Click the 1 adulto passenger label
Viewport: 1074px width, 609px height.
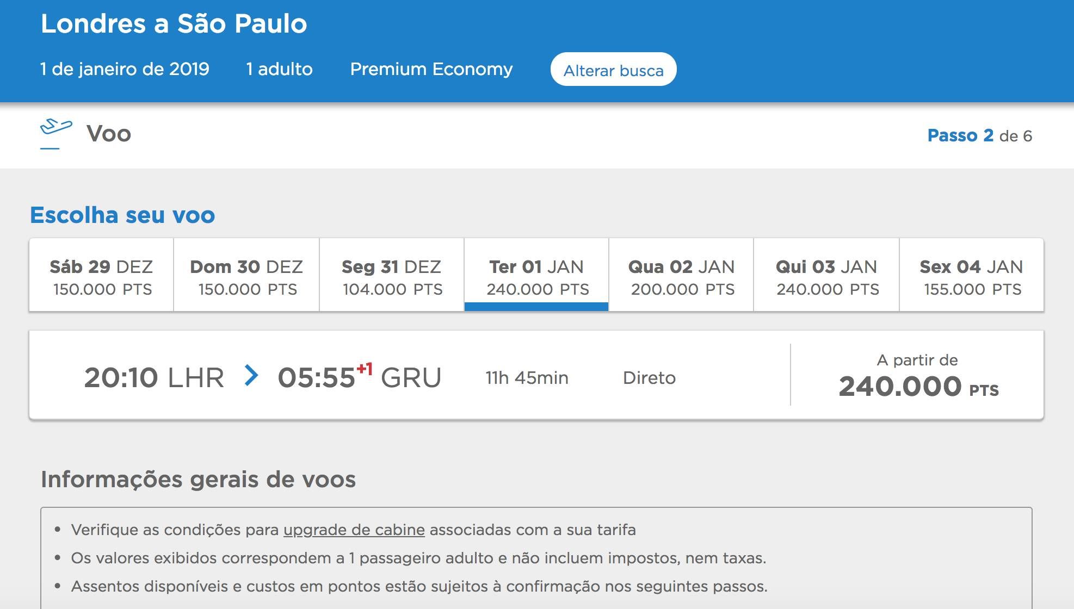[279, 69]
